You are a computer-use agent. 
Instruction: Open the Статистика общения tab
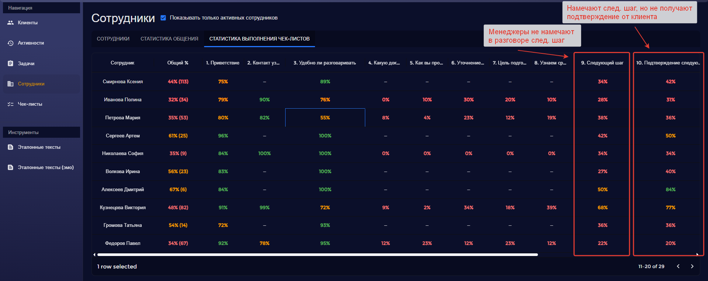[169, 39]
